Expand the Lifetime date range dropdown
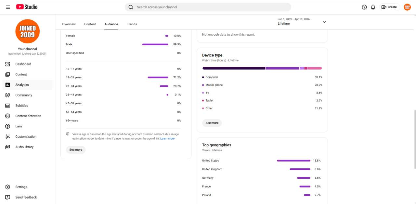The width and height of the screenshot is (416, 204). (x=302, y=22)
